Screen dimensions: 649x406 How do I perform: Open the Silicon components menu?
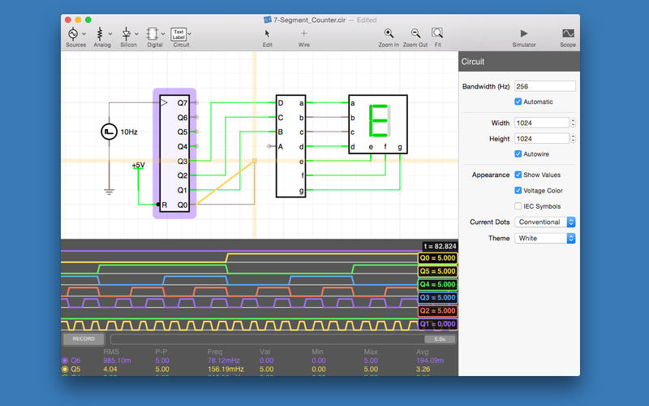point(128,33)
